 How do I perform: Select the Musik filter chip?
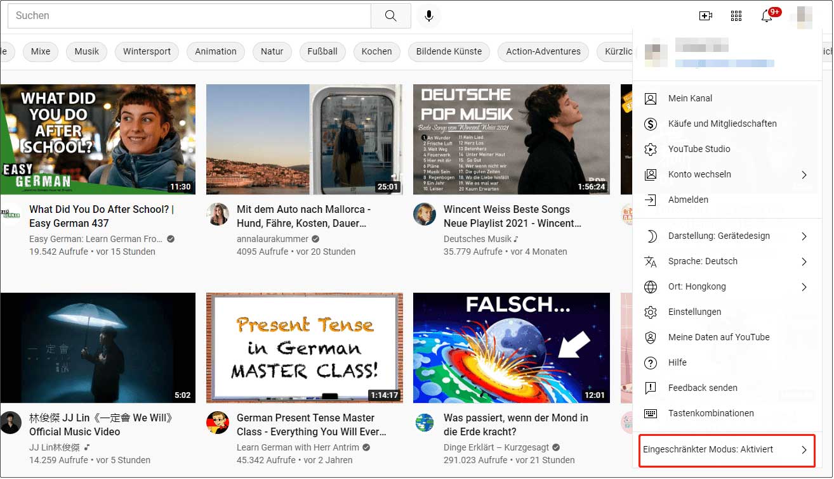pos(86,52)
